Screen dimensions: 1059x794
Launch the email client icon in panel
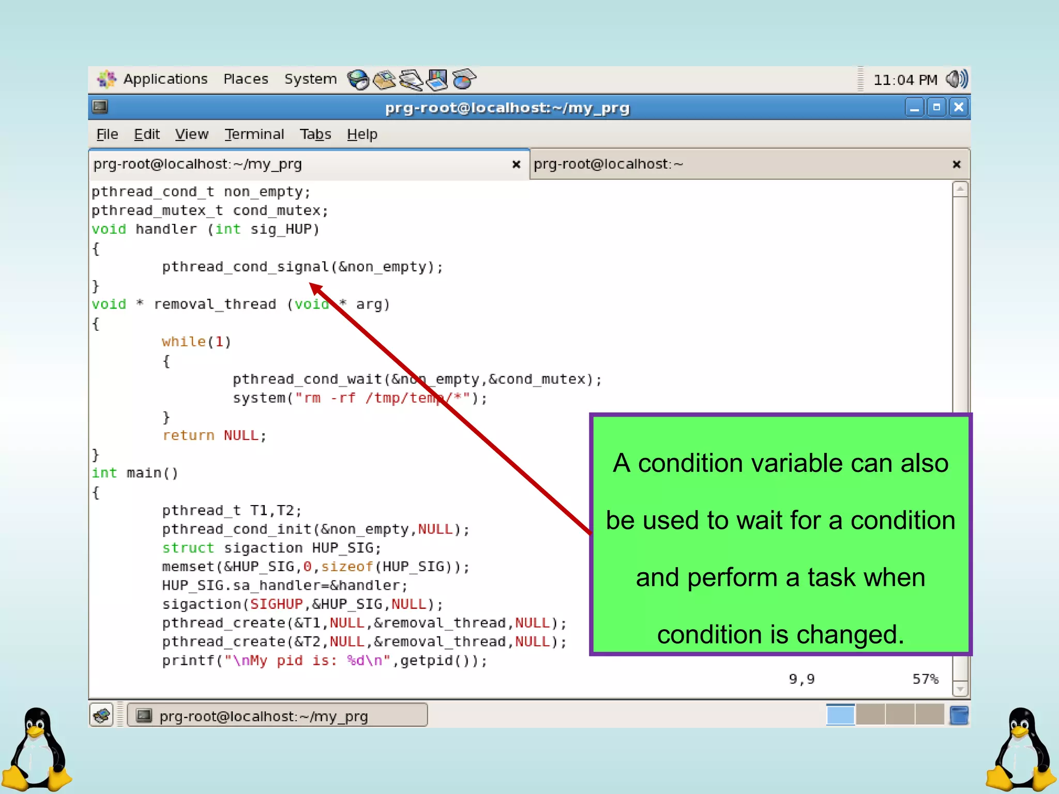coord(384,80)
